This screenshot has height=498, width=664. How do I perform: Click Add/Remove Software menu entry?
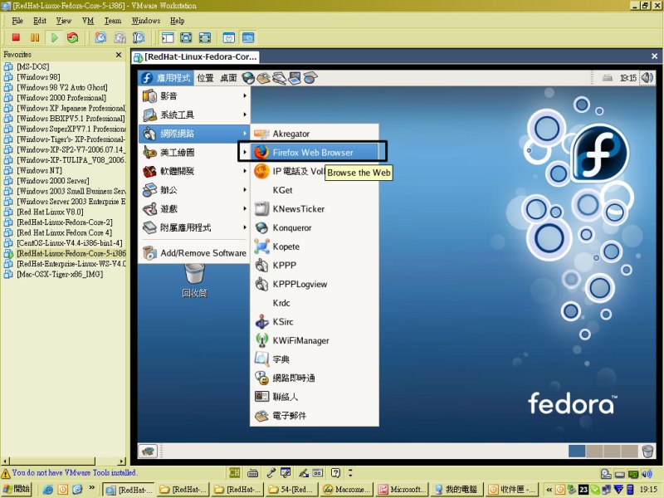(194, 253)
